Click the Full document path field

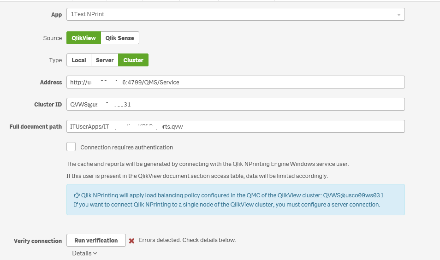(235, 126)
